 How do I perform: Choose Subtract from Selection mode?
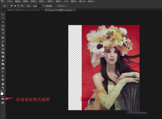tap(18, 6)
